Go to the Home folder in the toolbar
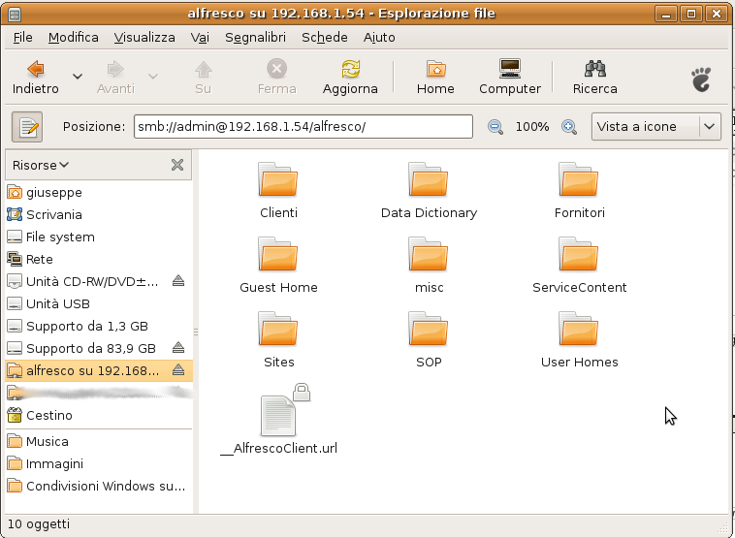 click(x=435, y=77)
